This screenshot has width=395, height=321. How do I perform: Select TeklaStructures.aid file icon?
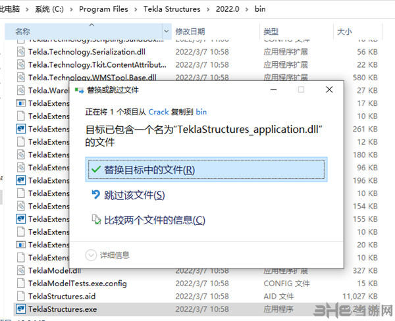21,296
